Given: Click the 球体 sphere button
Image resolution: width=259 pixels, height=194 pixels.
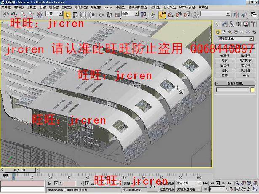Looking at the screenshot, I should (224, 61).
